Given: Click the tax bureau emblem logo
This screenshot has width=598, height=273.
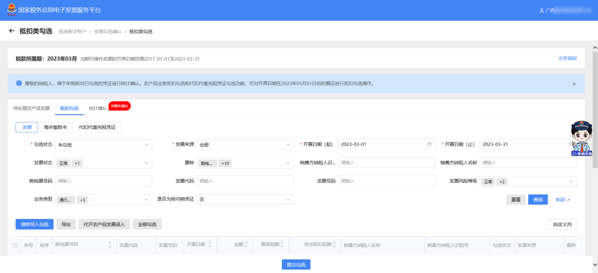Looking at the screenshot, I should pos(9,10).
